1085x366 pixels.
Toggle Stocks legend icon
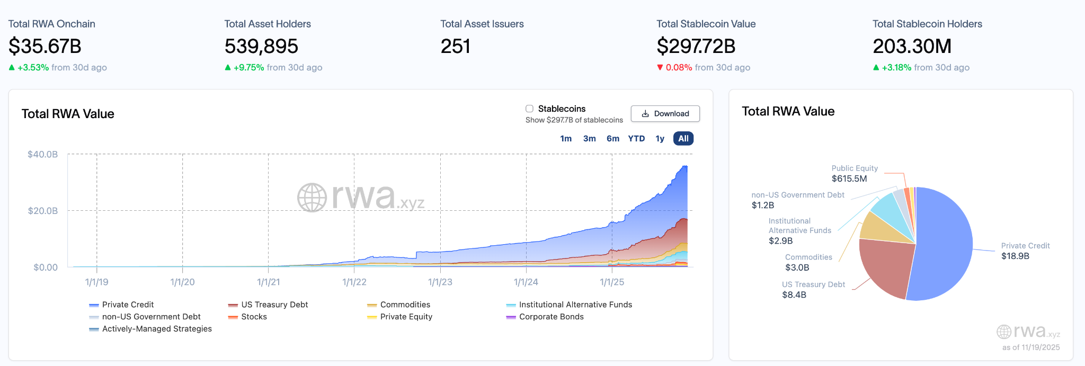pyautogui.click(x=233, y=317)
